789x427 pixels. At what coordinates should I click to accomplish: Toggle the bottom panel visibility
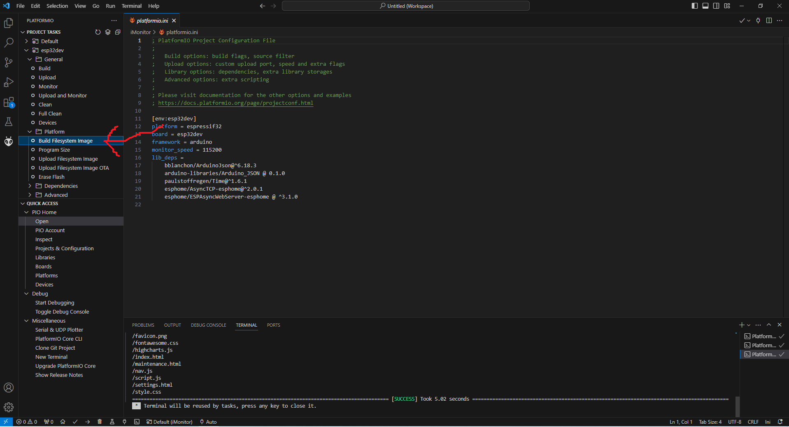point(705,6)
